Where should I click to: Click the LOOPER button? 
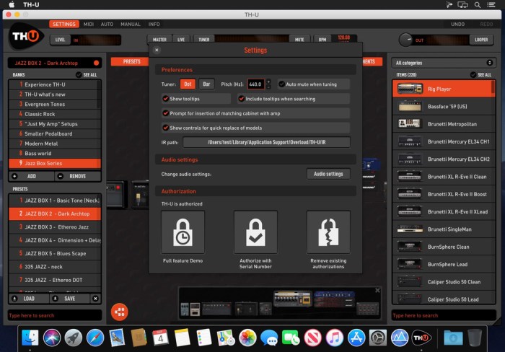point(481,40)
